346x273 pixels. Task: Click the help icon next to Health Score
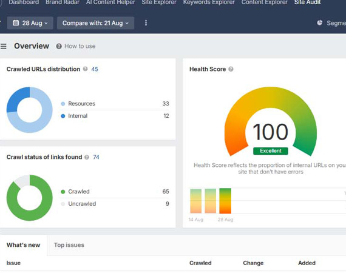[231, 69]
